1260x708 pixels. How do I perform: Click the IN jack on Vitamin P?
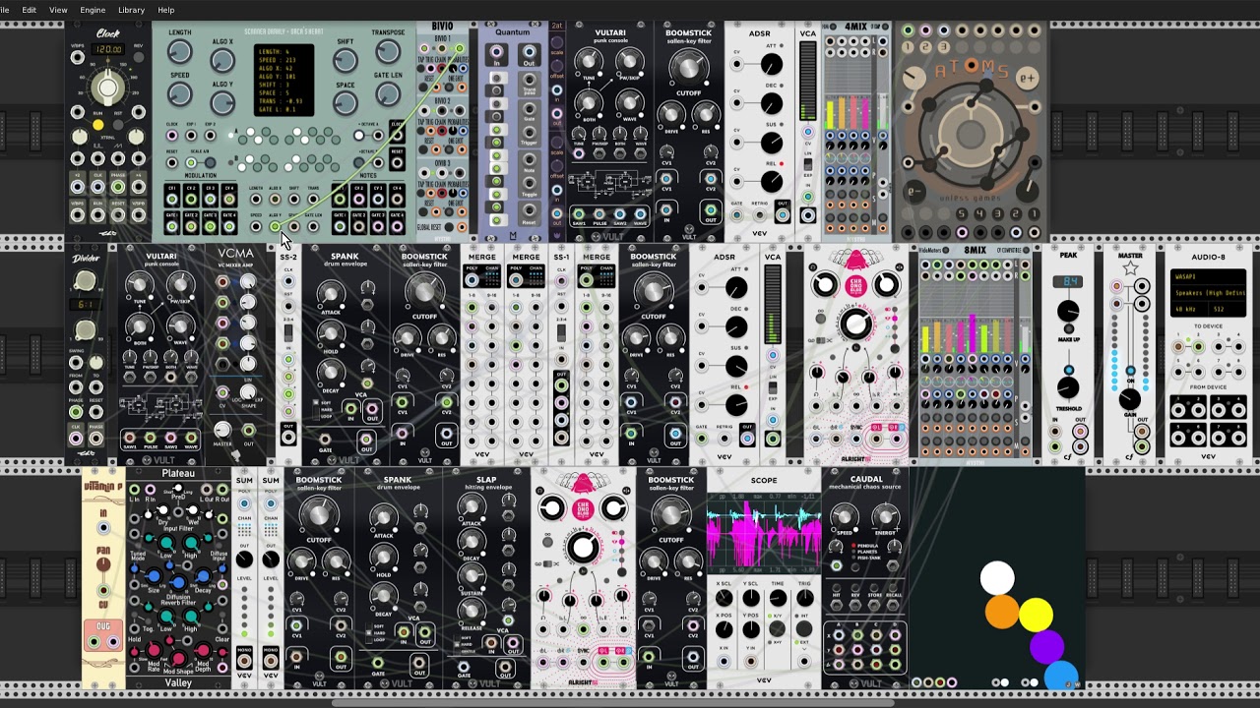point(103,528)
